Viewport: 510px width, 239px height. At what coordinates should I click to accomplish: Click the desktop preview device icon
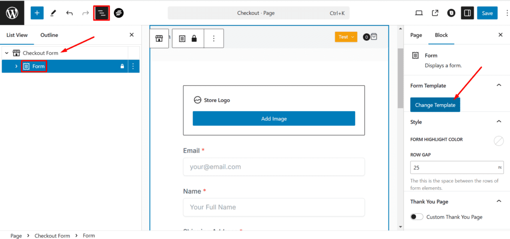click(x=419, y=13)
